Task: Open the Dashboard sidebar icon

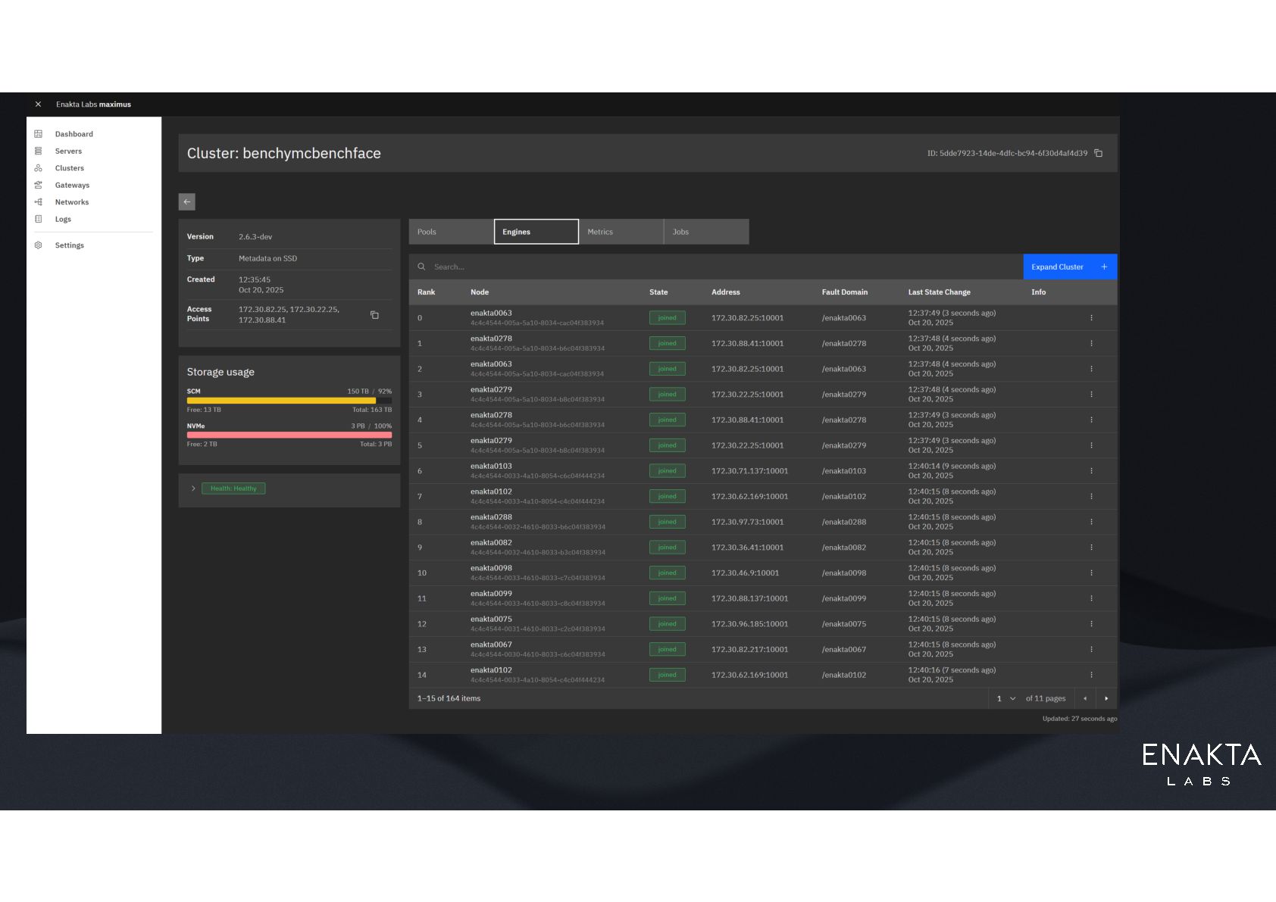Action: [x=39, y=134]
